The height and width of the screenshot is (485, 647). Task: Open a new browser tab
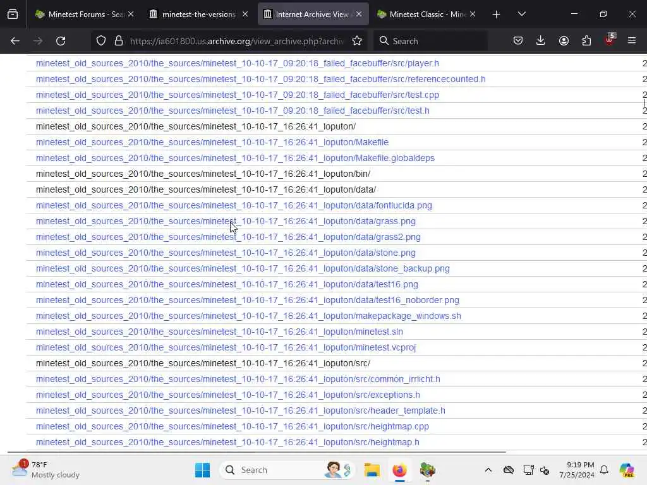pos(497,15)
